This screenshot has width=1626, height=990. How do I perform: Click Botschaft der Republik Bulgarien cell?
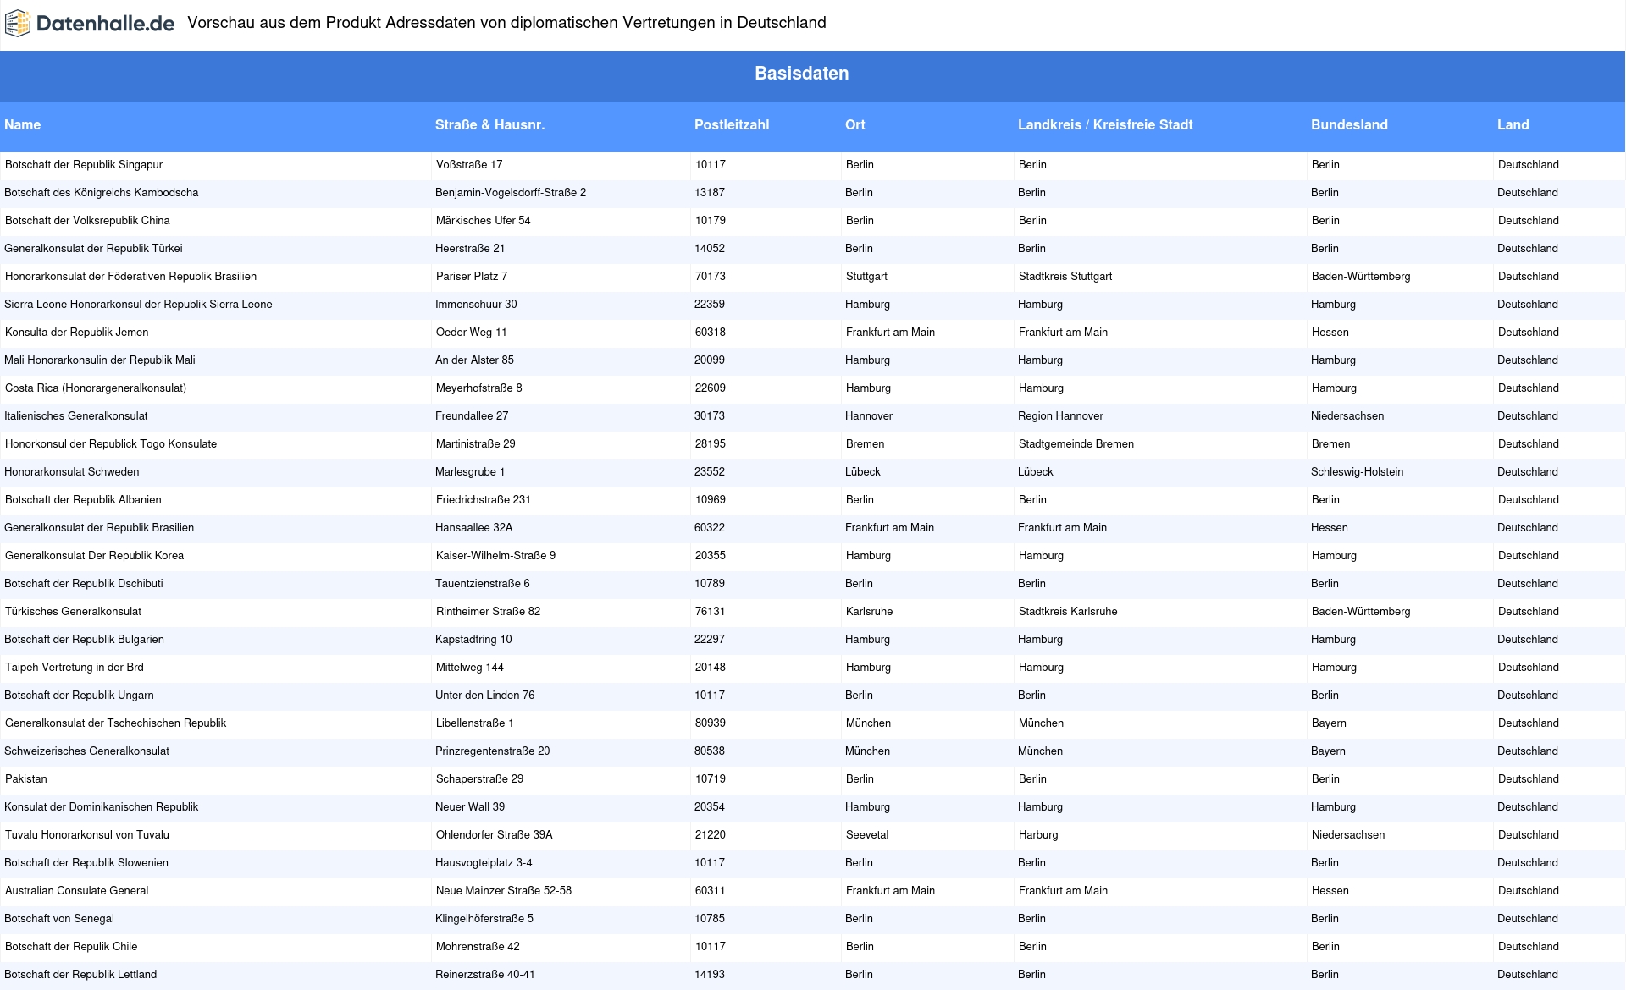coord(85,639)
